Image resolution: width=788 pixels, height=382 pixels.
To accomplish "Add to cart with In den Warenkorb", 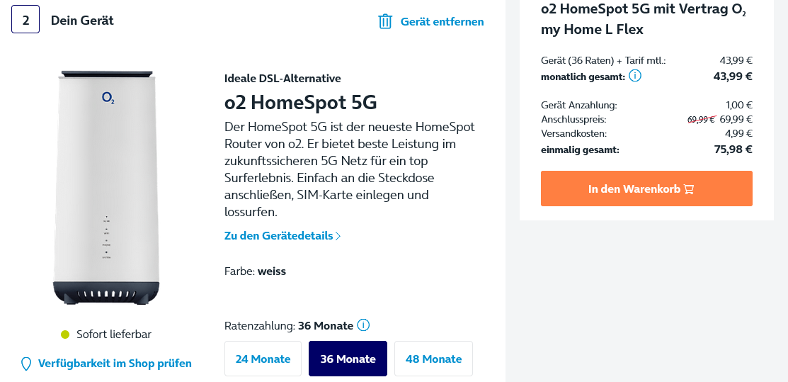I will (x=646, y=189).
